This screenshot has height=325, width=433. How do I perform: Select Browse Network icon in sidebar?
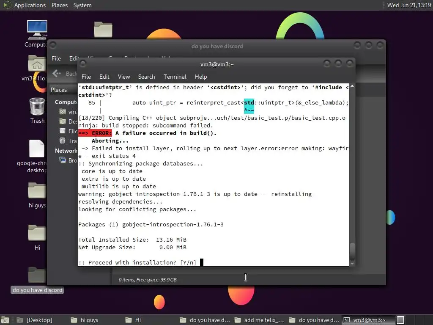click(x=63, y=160)
